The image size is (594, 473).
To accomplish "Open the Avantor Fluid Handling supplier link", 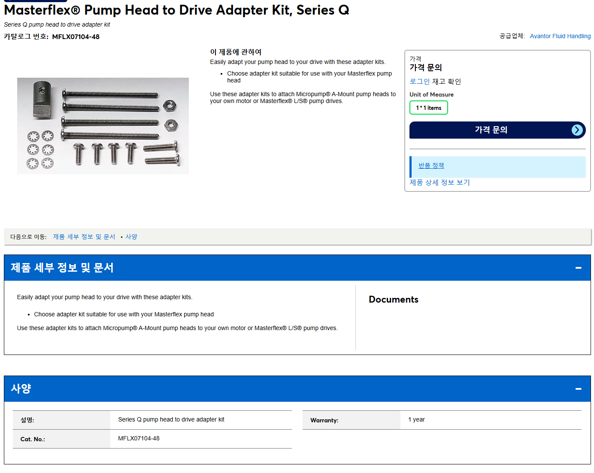I will [560, 36].
